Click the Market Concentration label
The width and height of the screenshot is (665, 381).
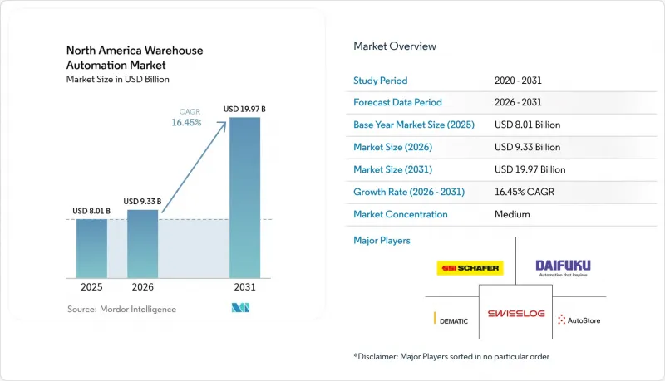tap(401, 214)
